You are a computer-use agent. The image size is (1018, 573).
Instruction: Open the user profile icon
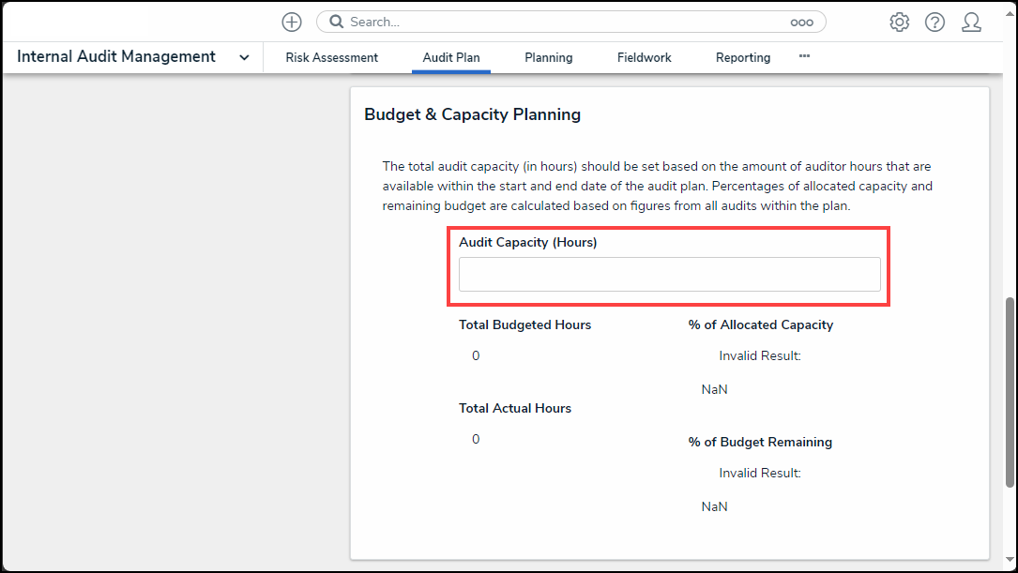coord(971,22)
